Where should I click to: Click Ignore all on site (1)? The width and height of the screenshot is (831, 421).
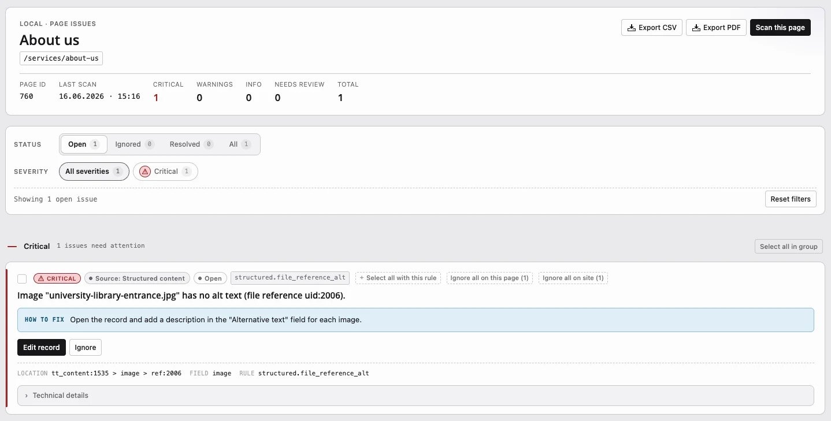click(573, 278)
